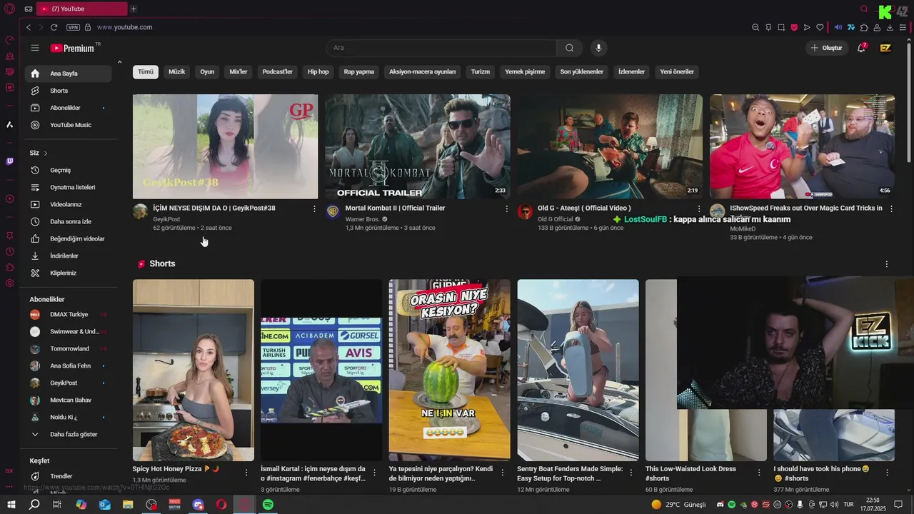
Task: Open Geçmiş history page
Action: (69, 170)
